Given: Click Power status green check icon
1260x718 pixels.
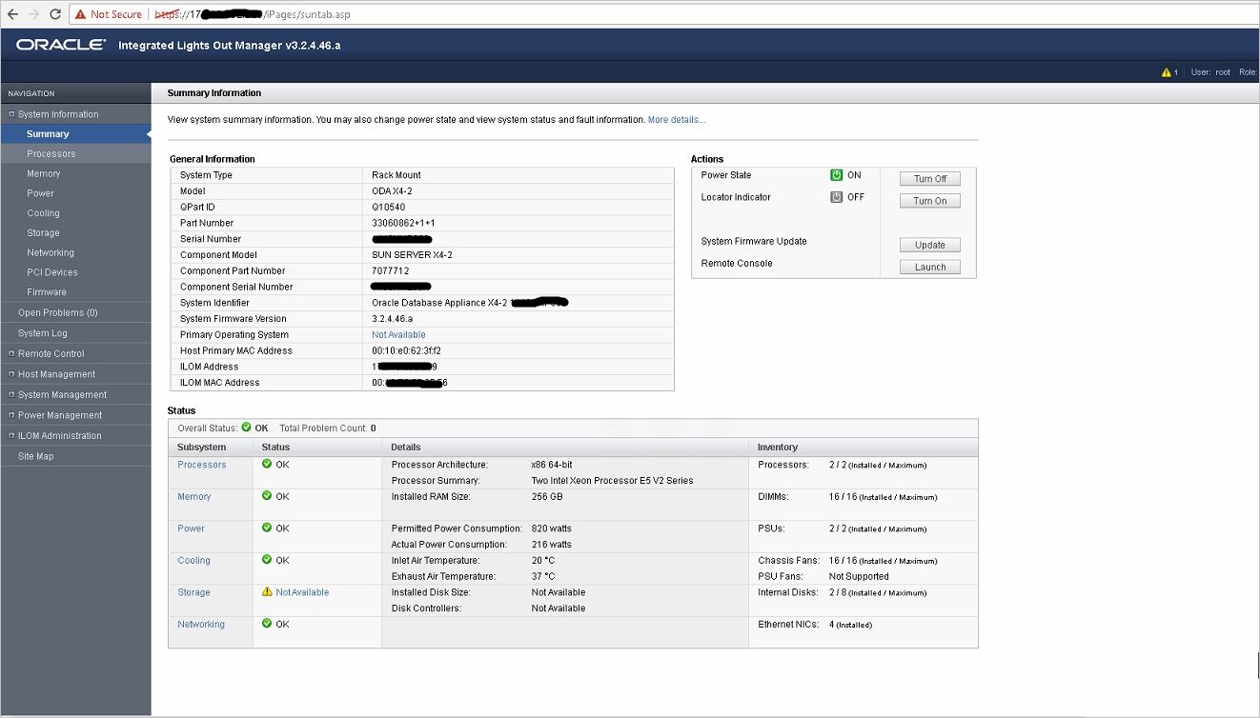Looking at the screenshot, I should click(x=267, y=528).
